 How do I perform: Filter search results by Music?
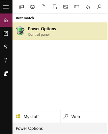click(x=88, y=7)
